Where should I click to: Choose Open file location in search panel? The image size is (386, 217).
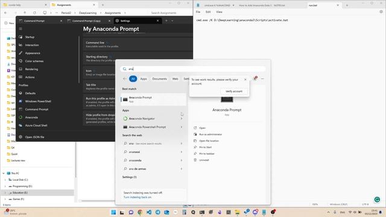coord(209,140)
